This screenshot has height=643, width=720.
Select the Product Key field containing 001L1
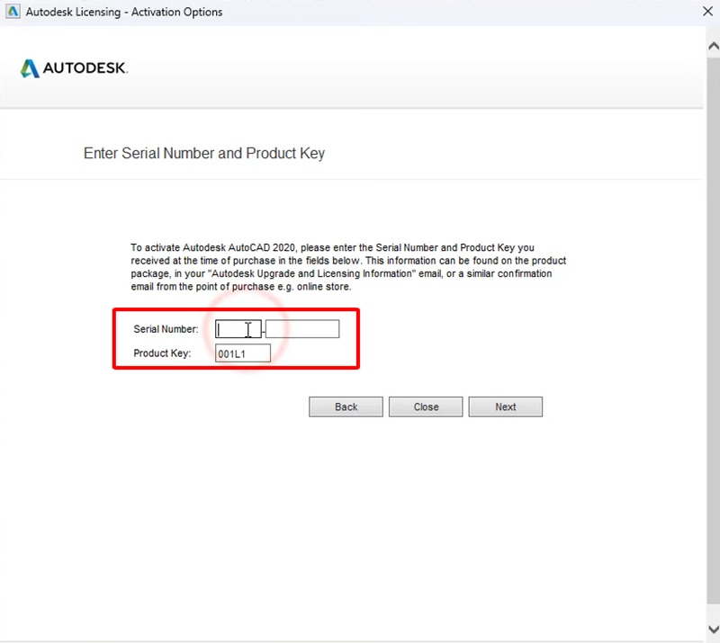[243, 354]
